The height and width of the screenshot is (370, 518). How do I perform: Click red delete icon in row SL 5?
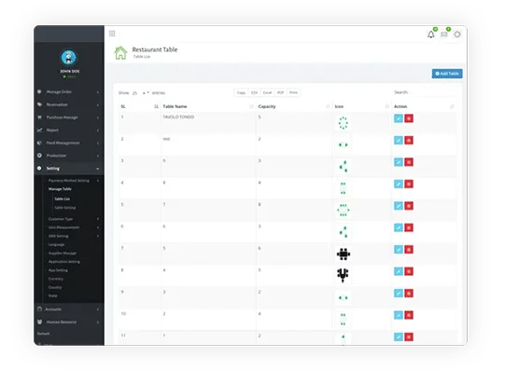pyautogui.click(x=409, y=206)
